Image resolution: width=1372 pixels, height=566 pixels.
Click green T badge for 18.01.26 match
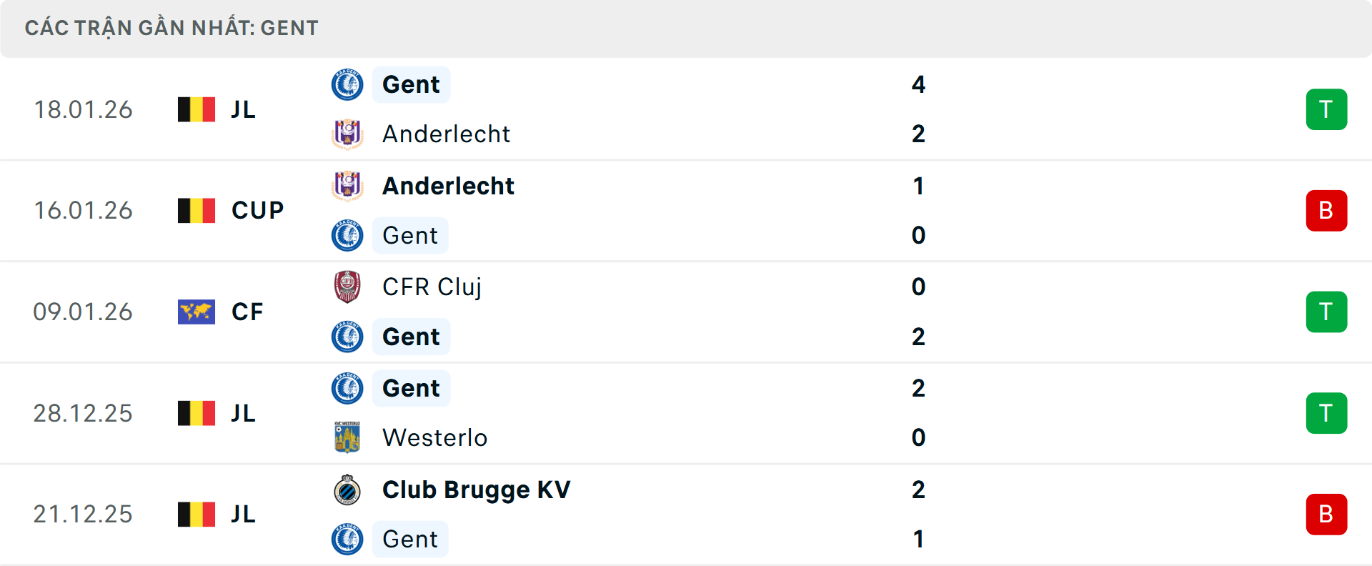[x=1326, y=109]
